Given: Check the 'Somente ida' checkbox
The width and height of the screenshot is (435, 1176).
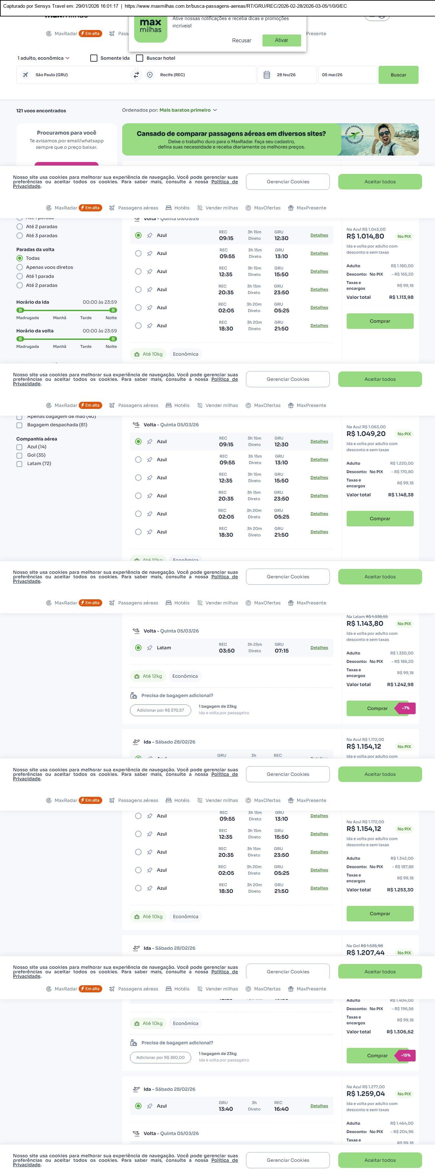Looking at the screenshot, I should [94, 58].
